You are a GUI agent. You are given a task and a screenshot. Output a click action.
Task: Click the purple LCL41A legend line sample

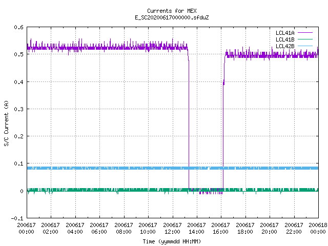pos(305,33)
